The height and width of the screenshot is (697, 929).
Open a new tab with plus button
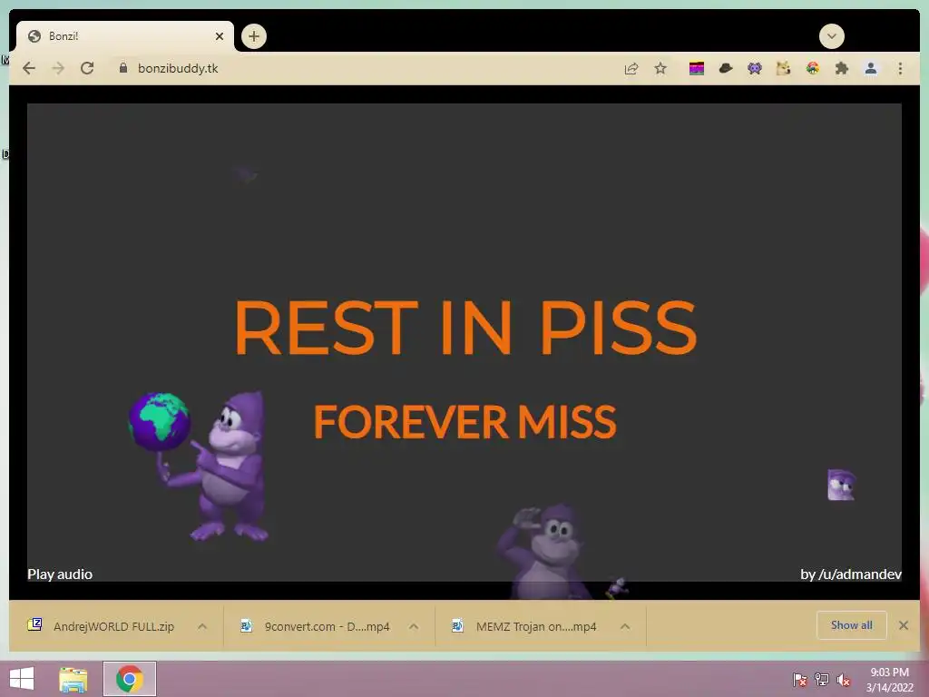(254, 36)
